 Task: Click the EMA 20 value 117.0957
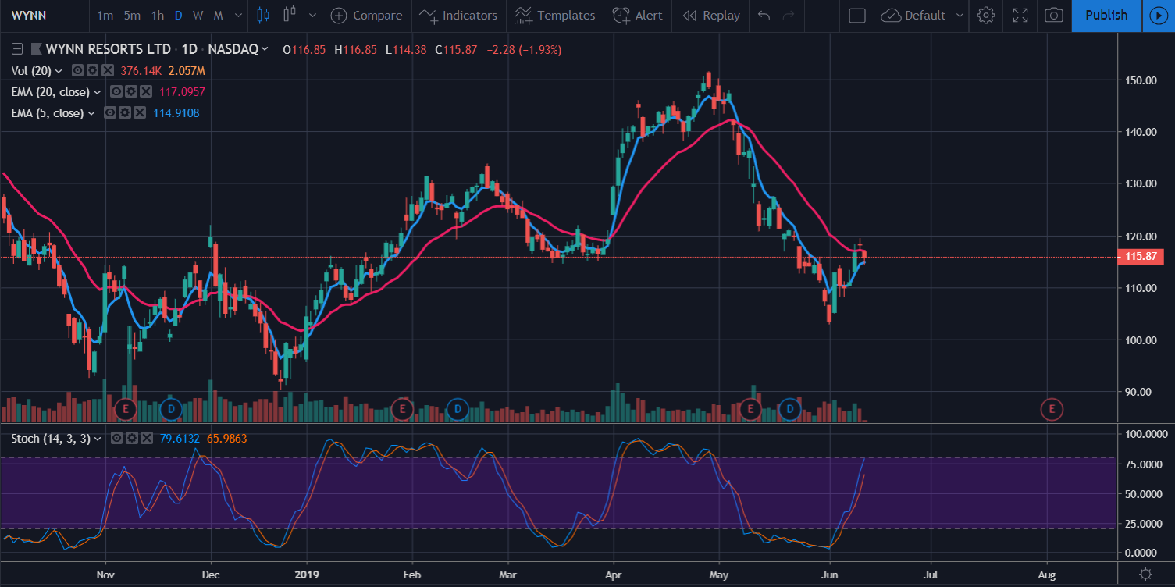click(182, 92)
